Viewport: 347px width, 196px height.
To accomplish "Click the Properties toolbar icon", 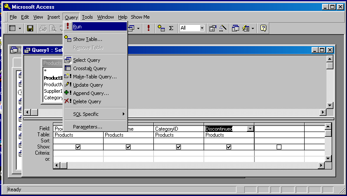I will (212, 28).
